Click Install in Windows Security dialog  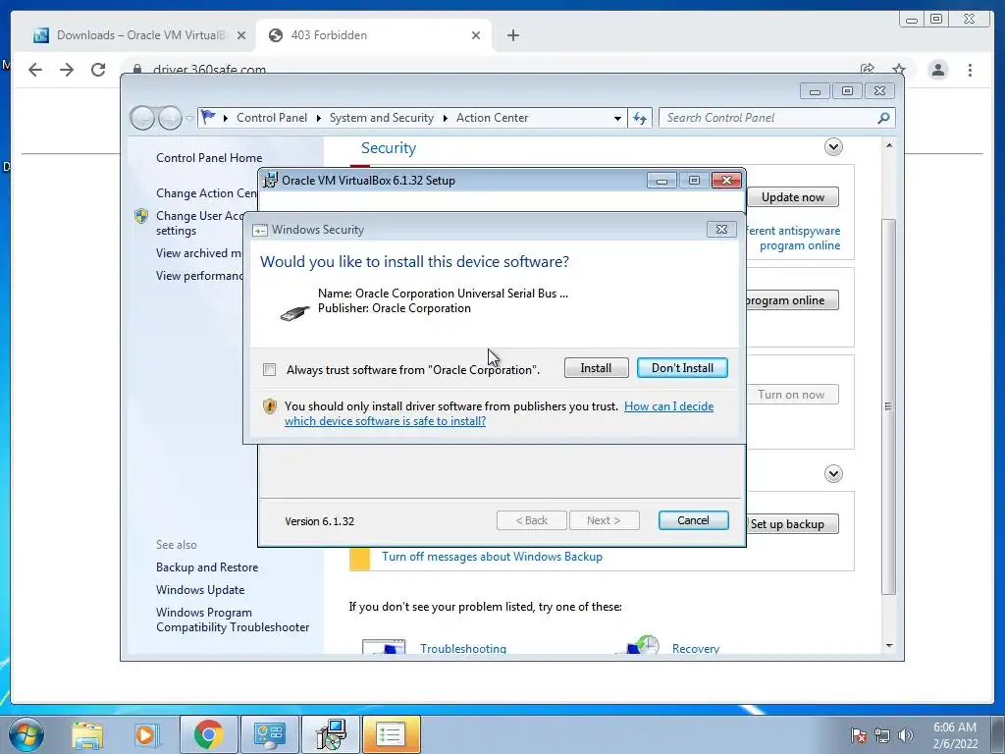596,368
